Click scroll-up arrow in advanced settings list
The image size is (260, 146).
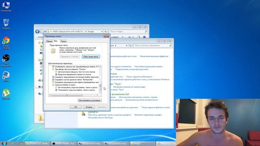coord(100,67)
